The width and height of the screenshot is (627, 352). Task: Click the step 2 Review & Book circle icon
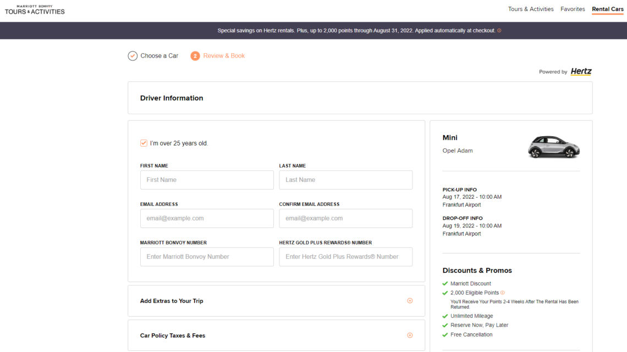tap(195, 56)
